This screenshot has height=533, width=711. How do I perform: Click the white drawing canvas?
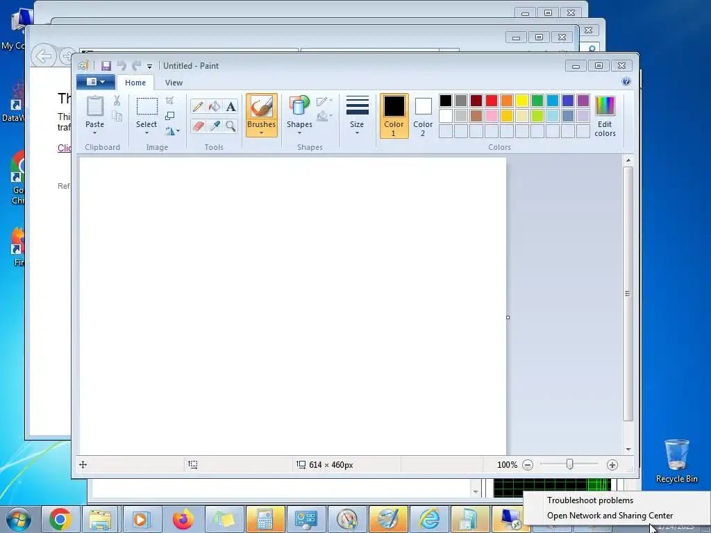tap(293, 306)
